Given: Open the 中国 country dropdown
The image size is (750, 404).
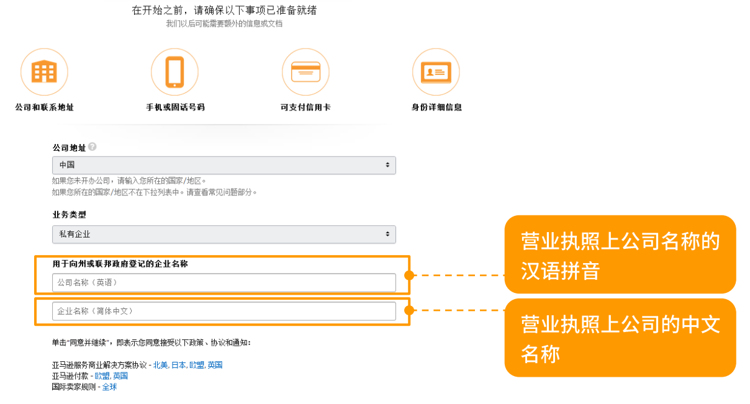Looking at the screenshot, I should (x=224, y=165).
